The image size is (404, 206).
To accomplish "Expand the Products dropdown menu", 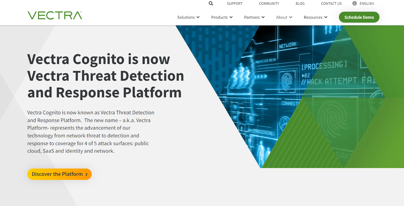I will pyautogui.click(x=222, y=17).
